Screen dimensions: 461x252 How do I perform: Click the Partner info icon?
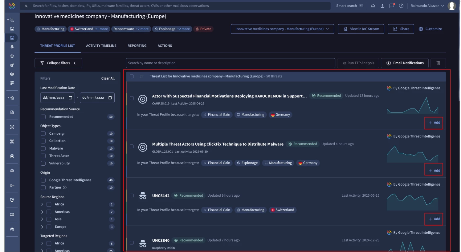point(65,187)
